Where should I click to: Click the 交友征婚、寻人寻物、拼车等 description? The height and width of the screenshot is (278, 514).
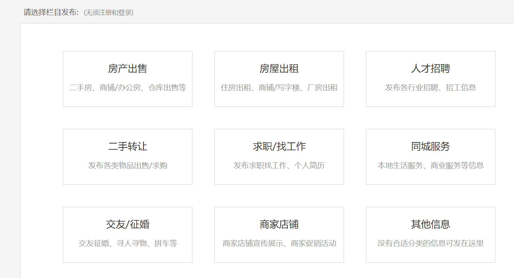click(128, 243)
